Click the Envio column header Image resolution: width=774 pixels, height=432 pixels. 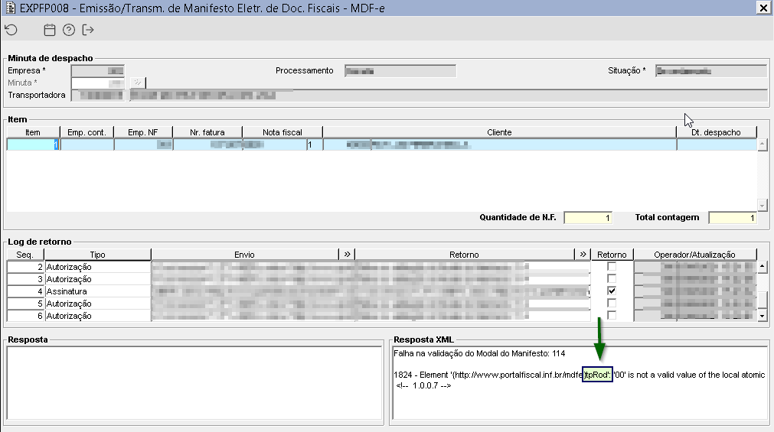pos(245,255)
